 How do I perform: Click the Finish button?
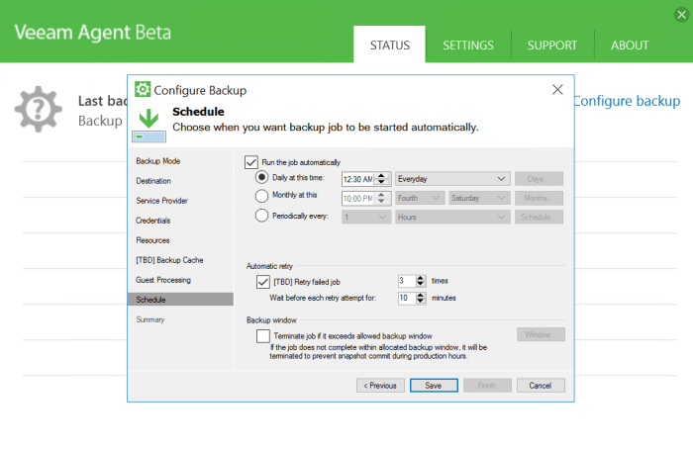click(487, 386)
